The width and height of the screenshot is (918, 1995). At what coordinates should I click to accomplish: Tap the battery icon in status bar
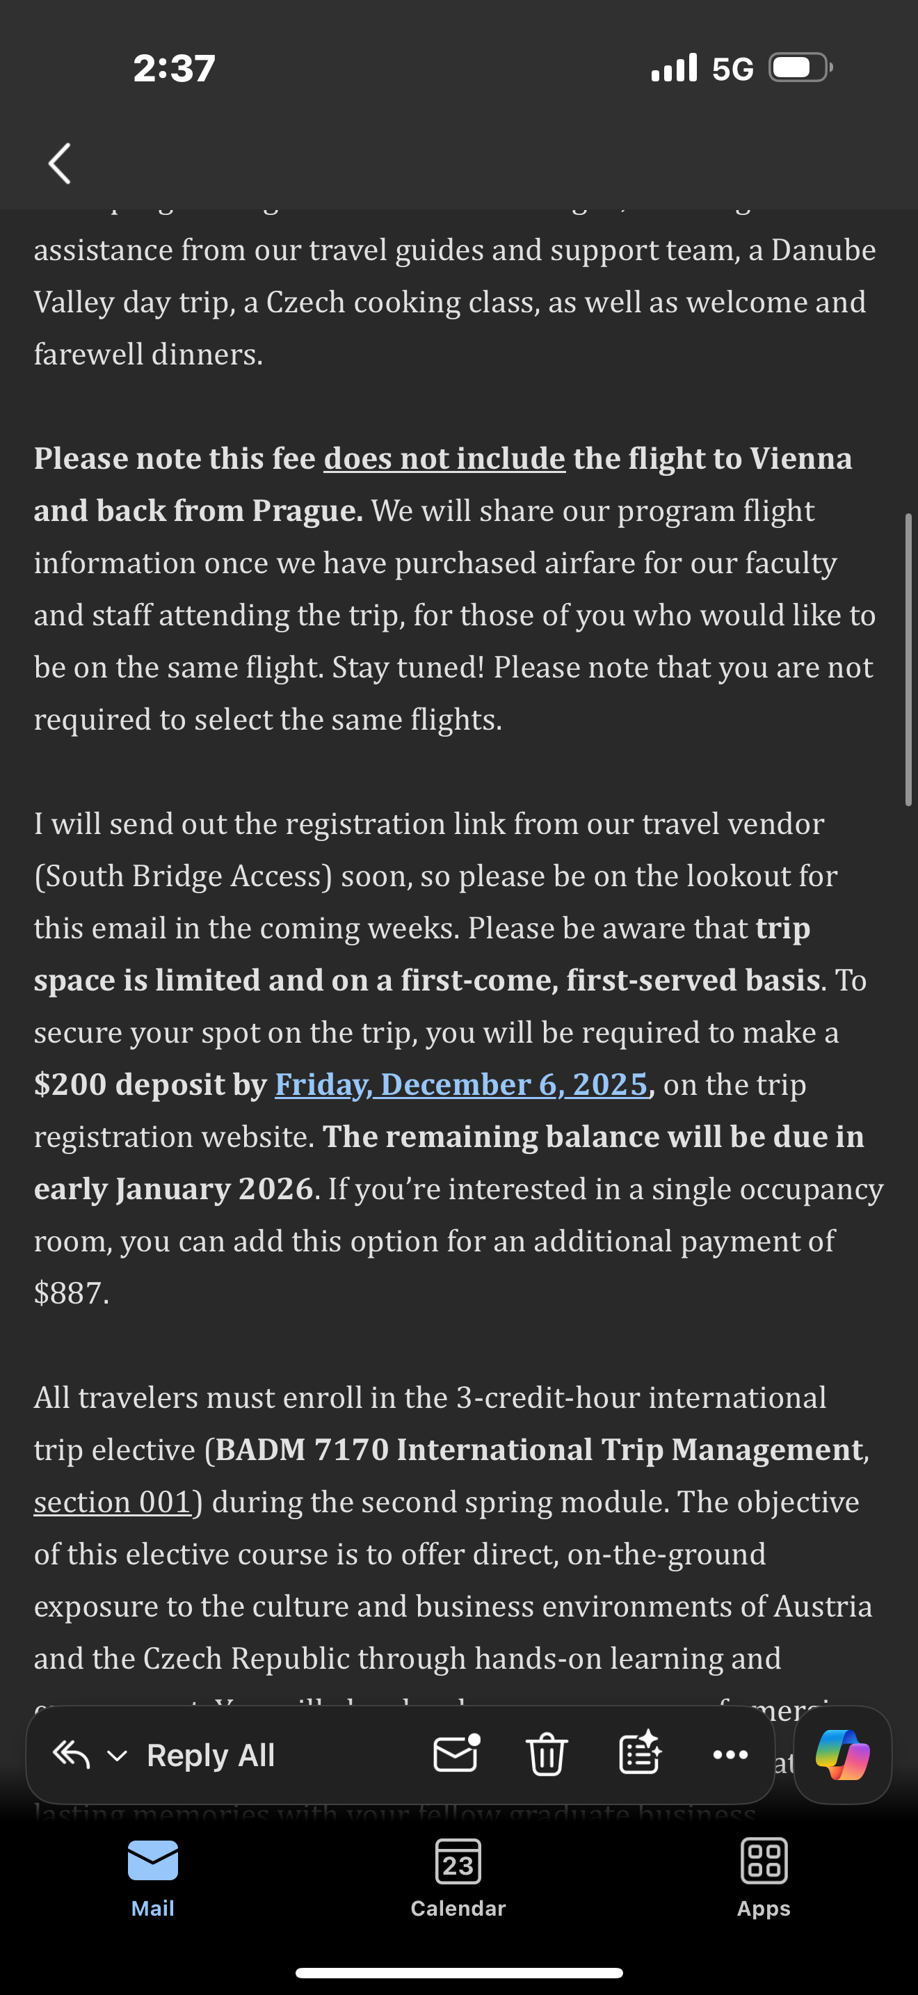800,68
